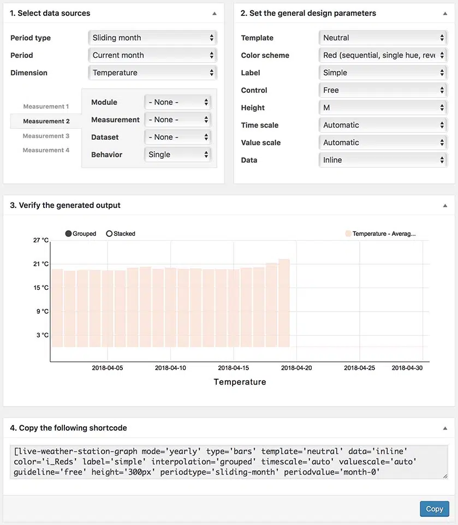This screenshot has height=525, width=458.
Task: Click the 15 °C y-axis label
Action: (x=41, y=288)
